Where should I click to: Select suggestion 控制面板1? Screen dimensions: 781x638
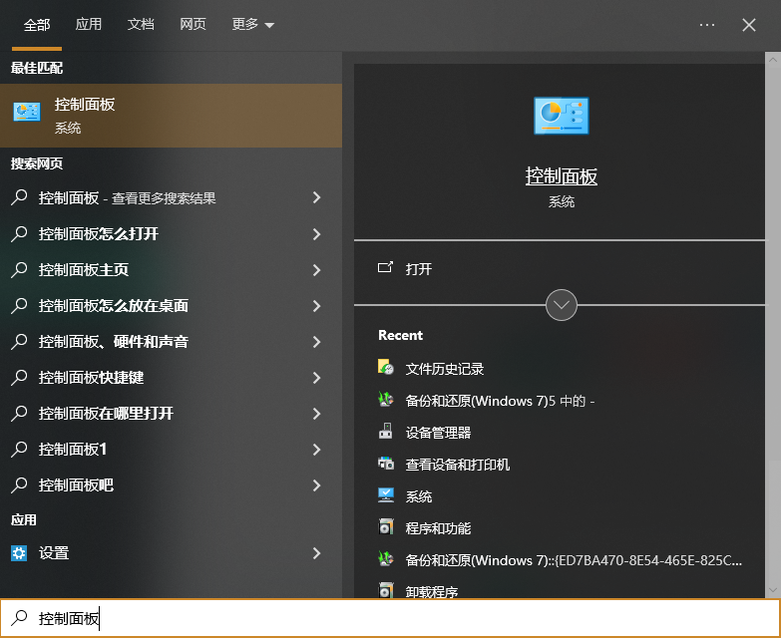point(171,449)
